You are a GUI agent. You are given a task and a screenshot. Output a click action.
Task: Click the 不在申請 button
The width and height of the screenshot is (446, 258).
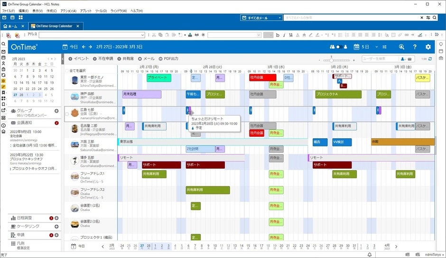(x=103, y=58)
